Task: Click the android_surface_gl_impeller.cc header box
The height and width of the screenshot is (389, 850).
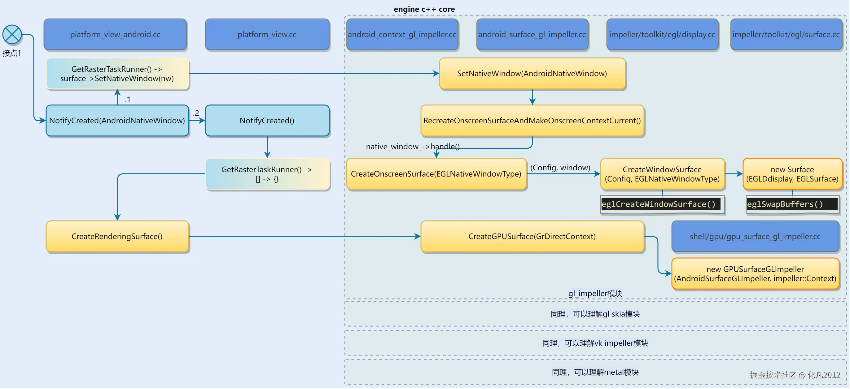Action: (532, 35)
